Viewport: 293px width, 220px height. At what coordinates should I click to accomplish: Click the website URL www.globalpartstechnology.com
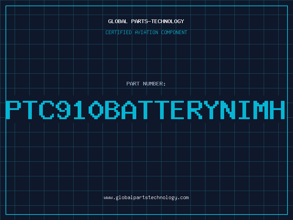[x=146, y=198]
